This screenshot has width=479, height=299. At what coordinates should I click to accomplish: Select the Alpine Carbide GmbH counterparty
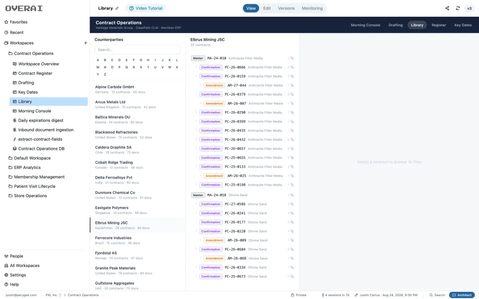[x=137, y=89]
